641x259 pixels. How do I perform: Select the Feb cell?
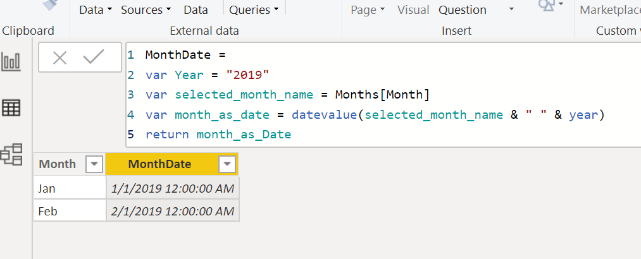(70, 211)
